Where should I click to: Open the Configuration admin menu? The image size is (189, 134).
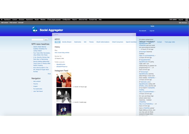(x=66, y=20)
